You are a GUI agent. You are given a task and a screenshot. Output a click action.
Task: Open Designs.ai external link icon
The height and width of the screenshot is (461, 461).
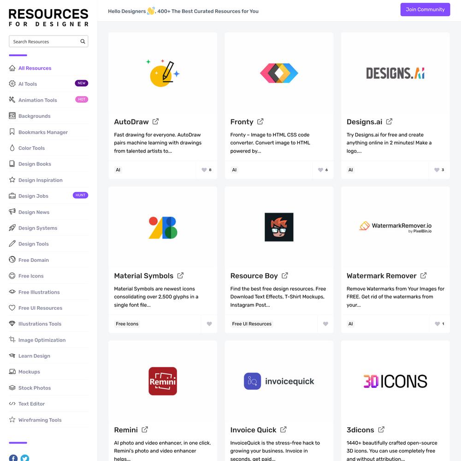pyautogui.click(x=389, y=121)
